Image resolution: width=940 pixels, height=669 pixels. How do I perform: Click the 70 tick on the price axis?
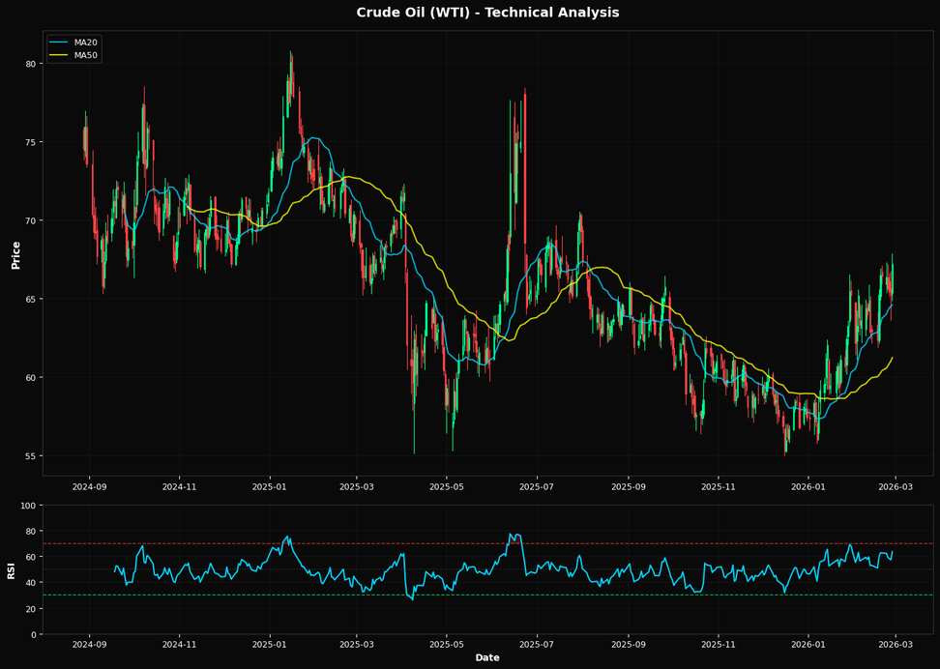(31, 220)
